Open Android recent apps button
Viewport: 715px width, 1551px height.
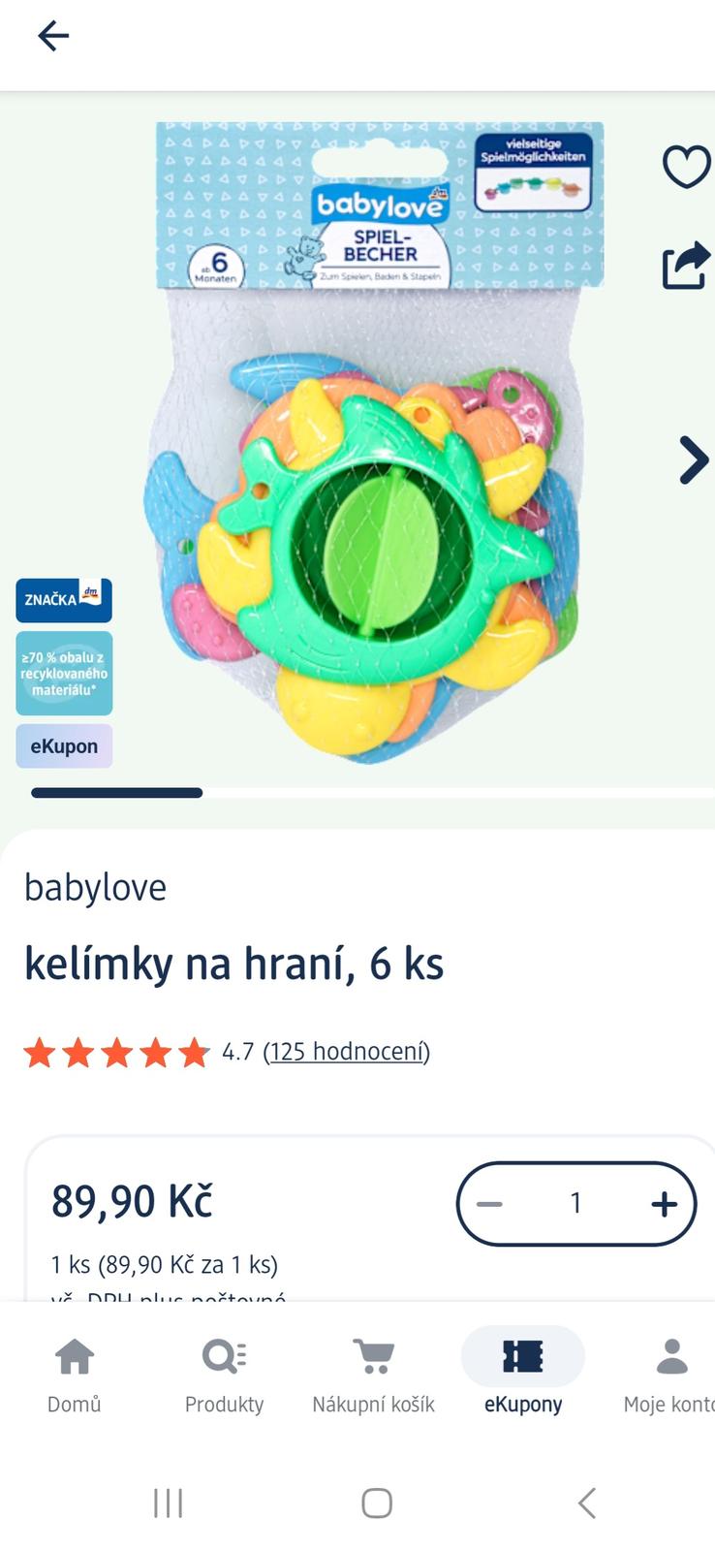pos(169,1504)
